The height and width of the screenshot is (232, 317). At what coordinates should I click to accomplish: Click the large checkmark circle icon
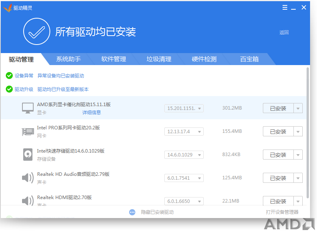tap(37, 31)
